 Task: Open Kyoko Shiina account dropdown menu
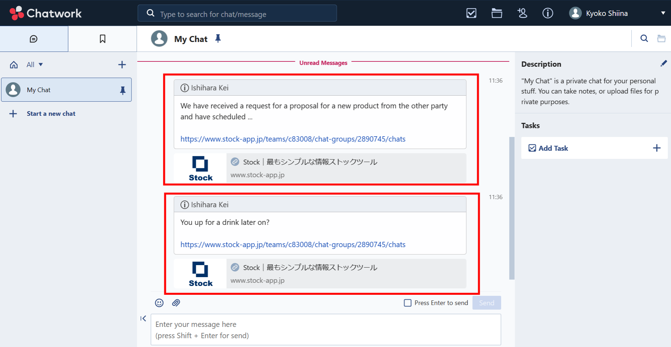(663, 13)
